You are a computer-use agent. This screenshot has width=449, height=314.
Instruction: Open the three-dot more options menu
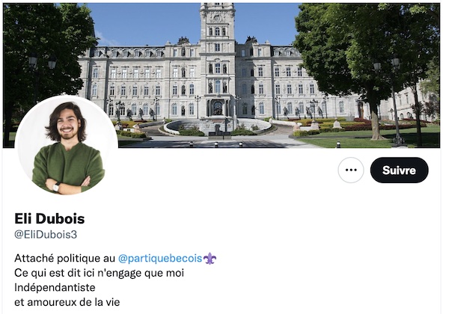point(351,170)
